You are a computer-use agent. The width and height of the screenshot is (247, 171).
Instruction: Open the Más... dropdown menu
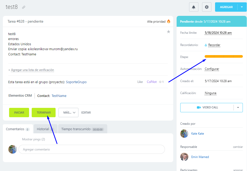click(68, 113)
